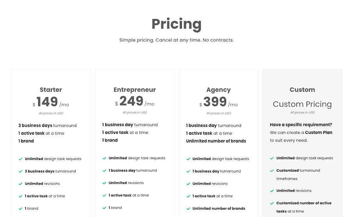Click the main Pricing page title
This screenshot has width=352, height=217.
click(x=176, y=24)
